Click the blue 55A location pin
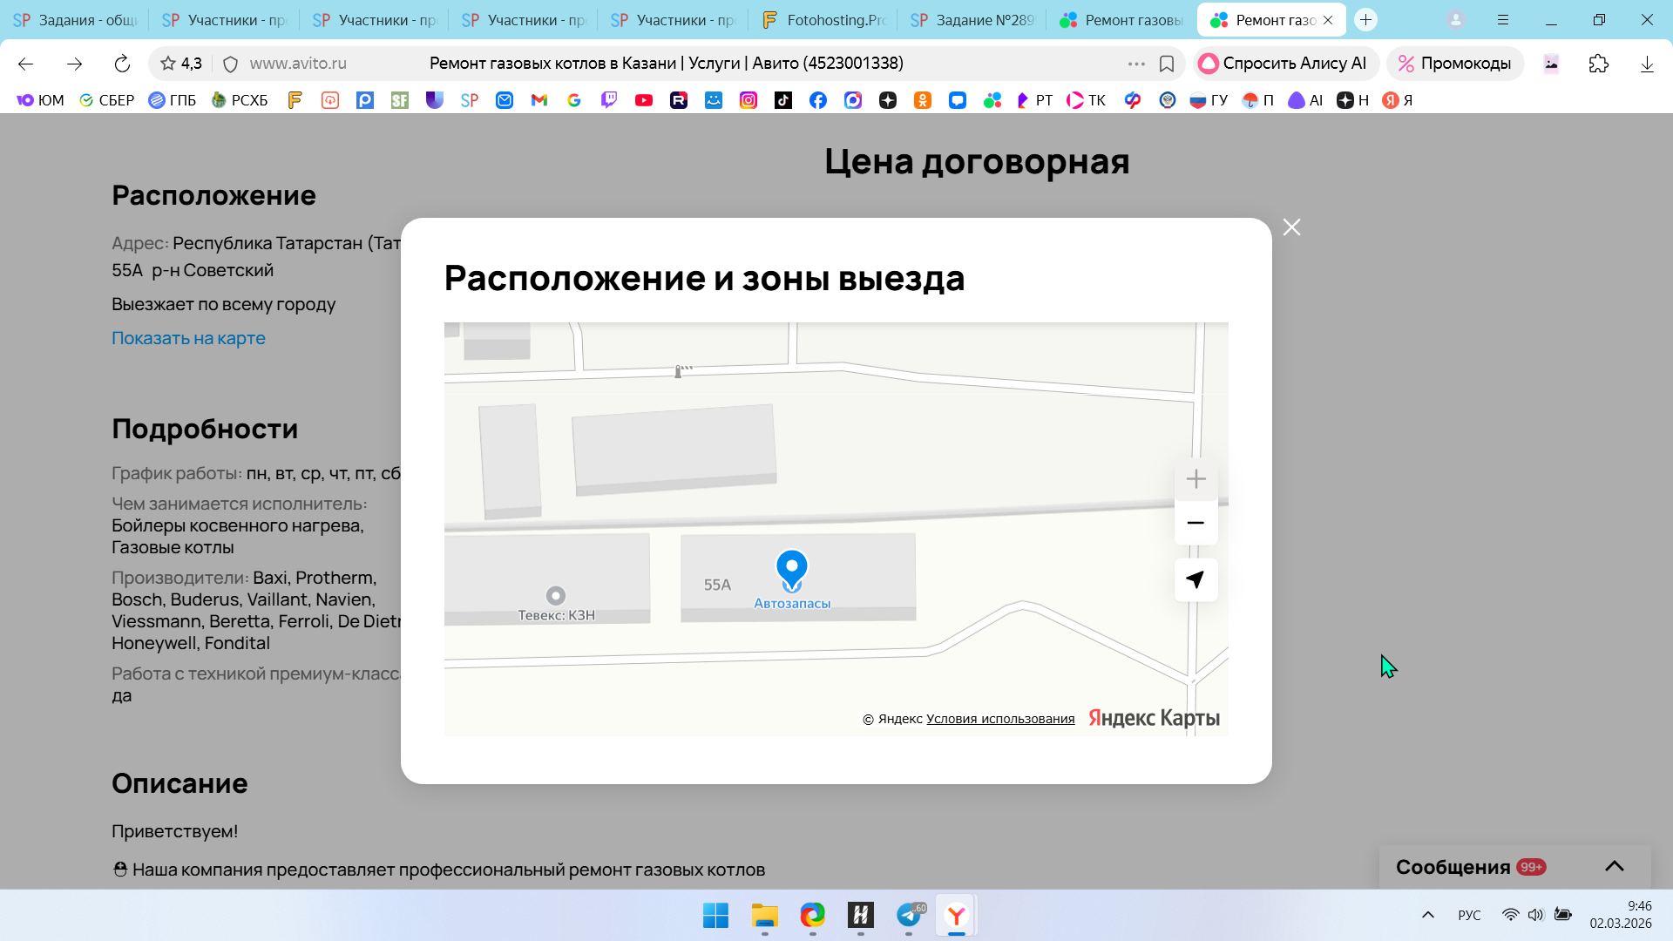This screenshot has width=1673, height=941. pyautogui.click(x=791, y=570)
